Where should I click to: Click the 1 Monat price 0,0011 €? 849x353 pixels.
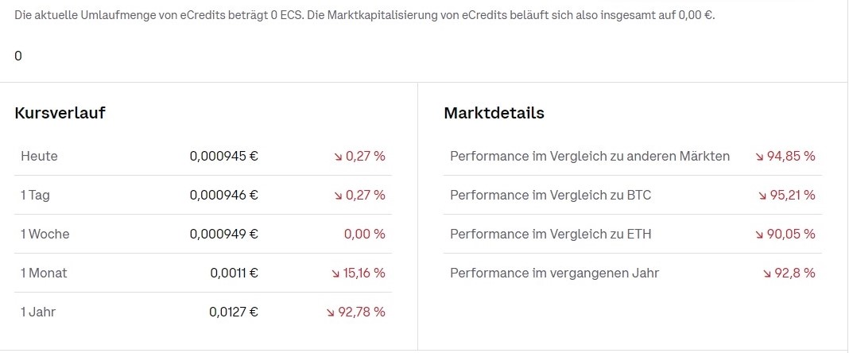234,273
